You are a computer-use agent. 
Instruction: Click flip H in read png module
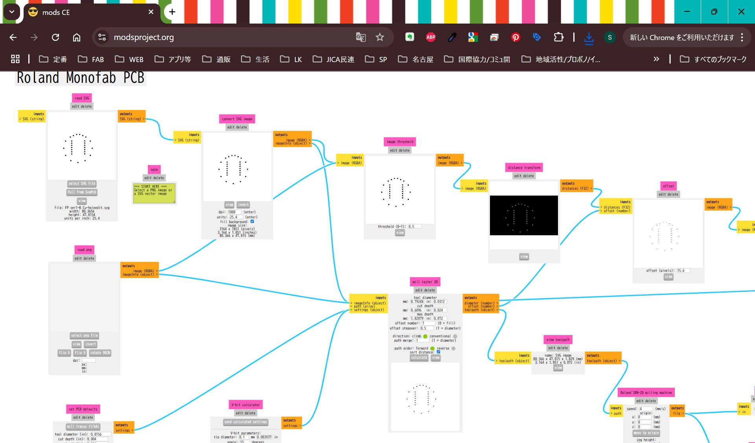pos(64,353)
